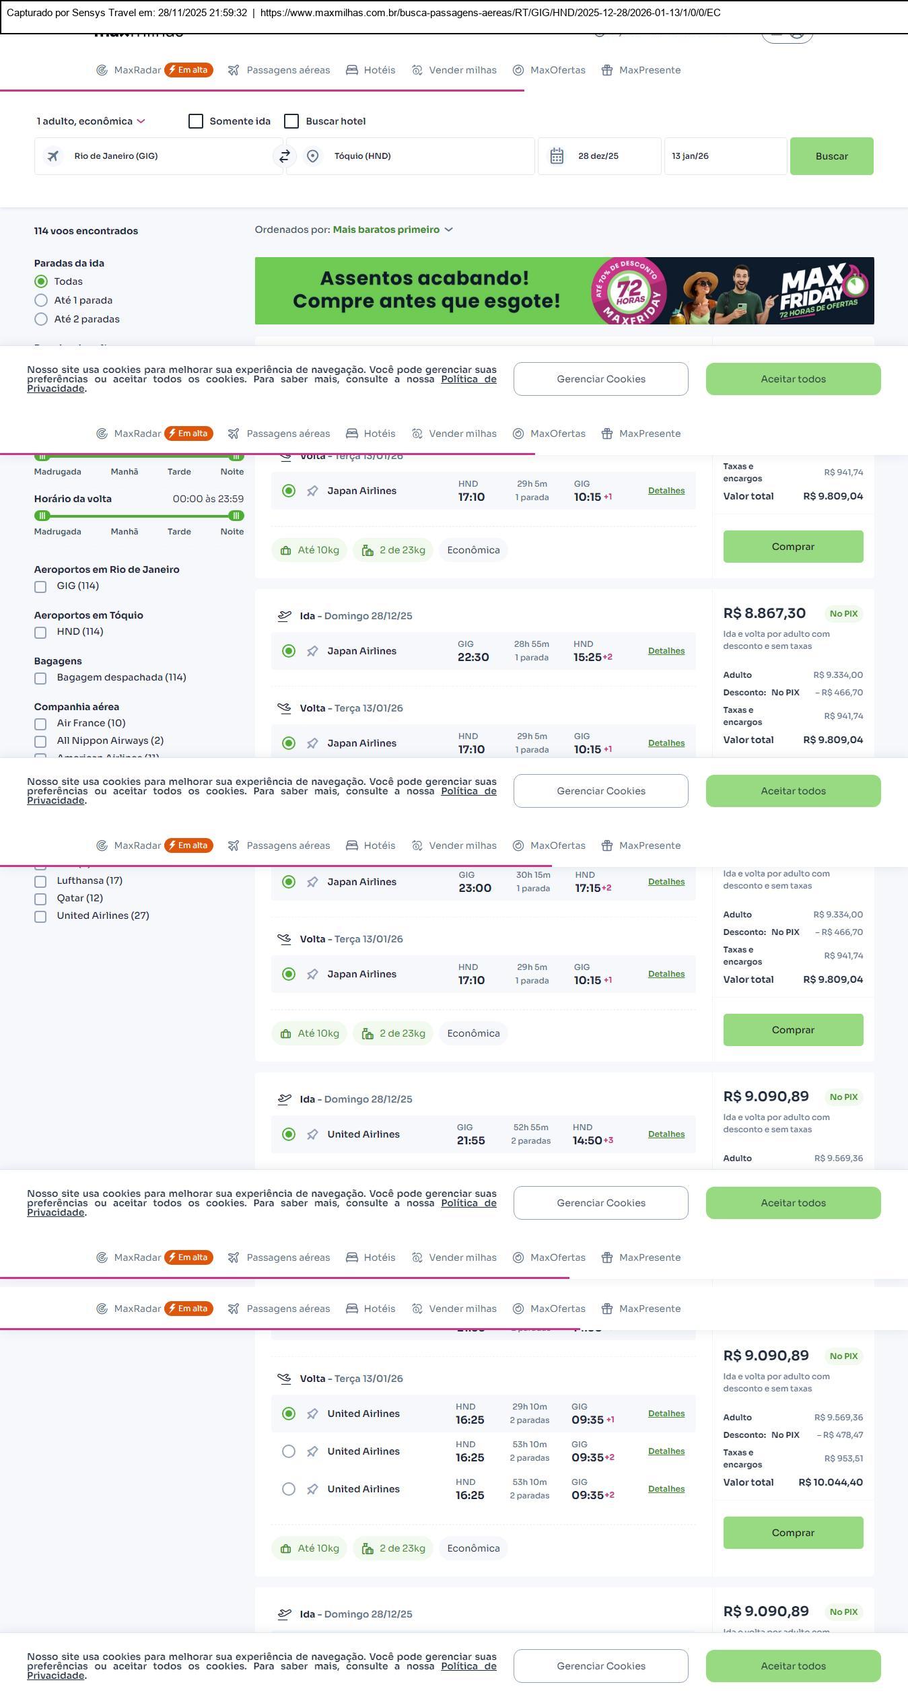Viewport: 908px width, 1699px height.
Task: Click the left handle of Horário da volta slider
Action: point(42,516)
